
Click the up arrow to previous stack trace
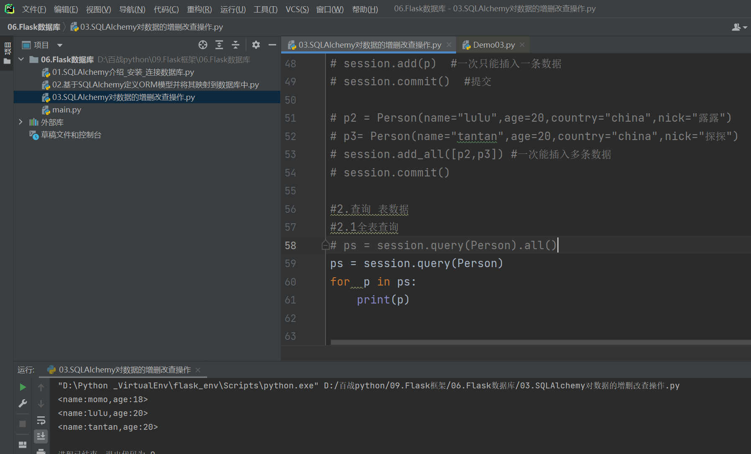[x=41, y=387]
